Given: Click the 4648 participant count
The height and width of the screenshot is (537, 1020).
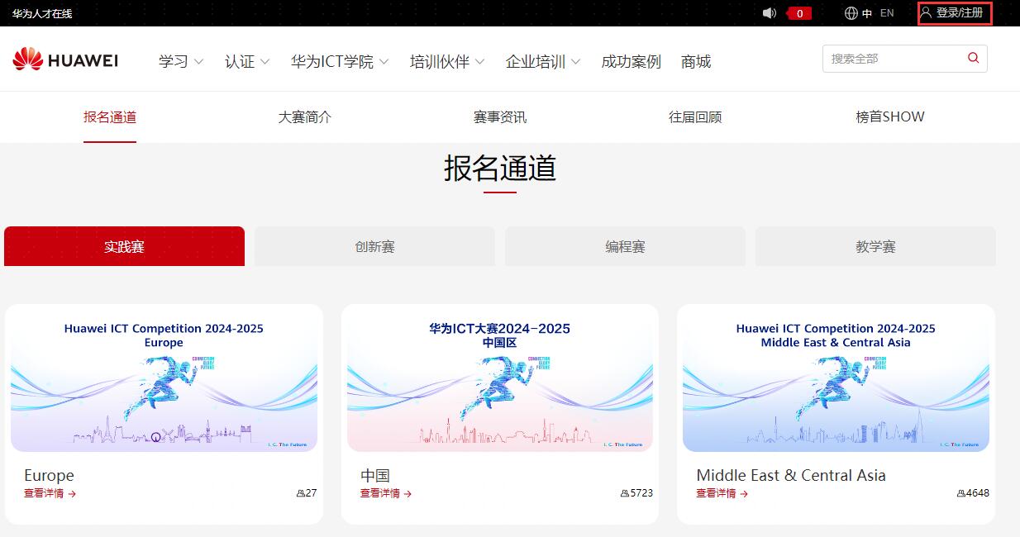Looking at the screenshot, I should click(978, 493).
